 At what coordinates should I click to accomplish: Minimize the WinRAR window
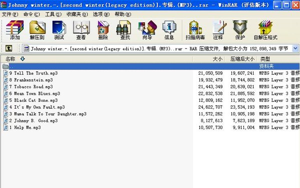277,5
